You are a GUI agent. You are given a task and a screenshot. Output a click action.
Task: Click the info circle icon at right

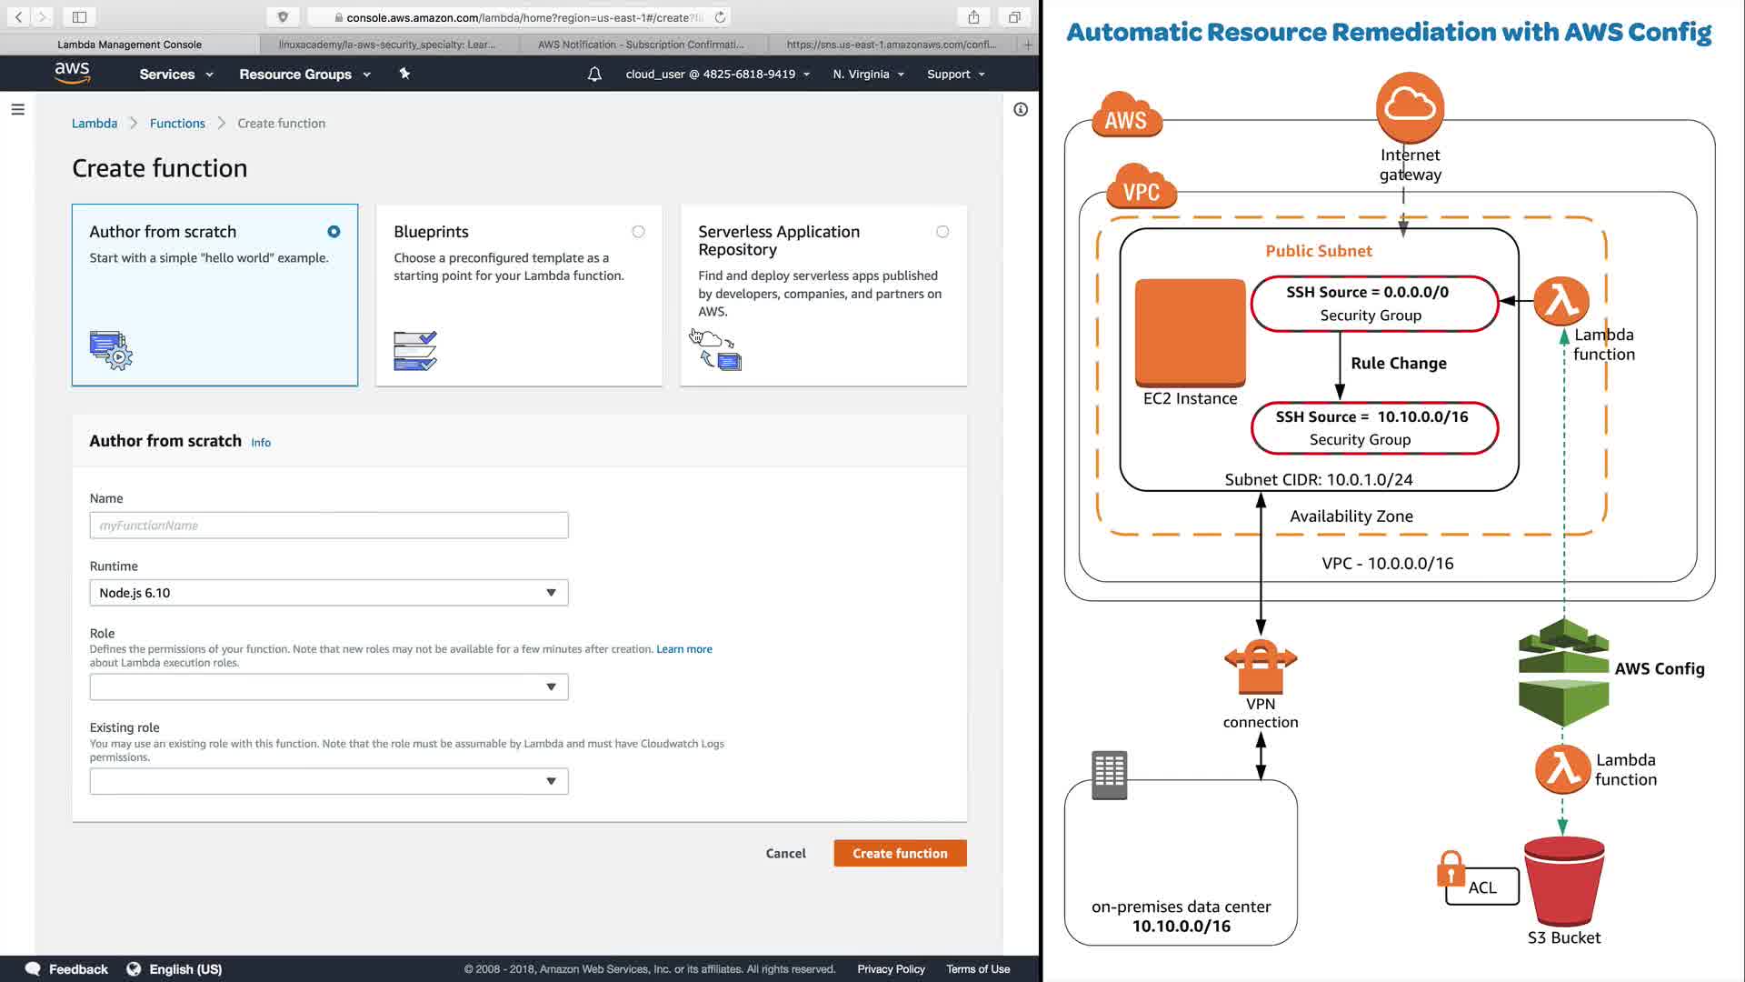[1021, 109]
